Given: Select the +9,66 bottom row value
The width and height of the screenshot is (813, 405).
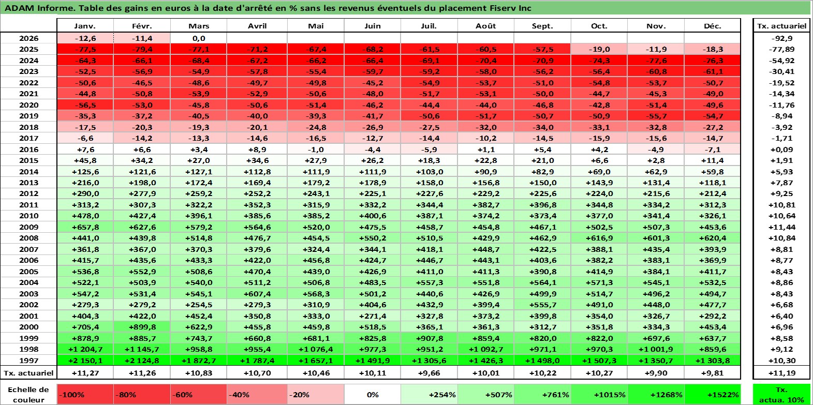Looking at the screenshot, I should point(429,372).
